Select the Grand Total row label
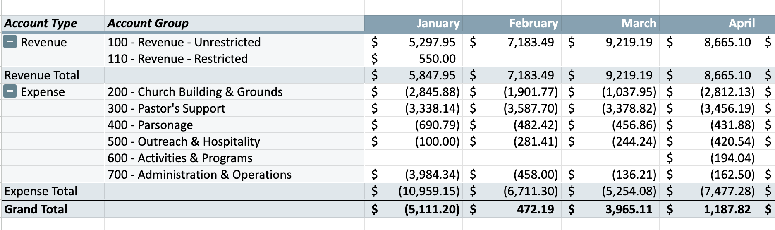 (36, 209)
